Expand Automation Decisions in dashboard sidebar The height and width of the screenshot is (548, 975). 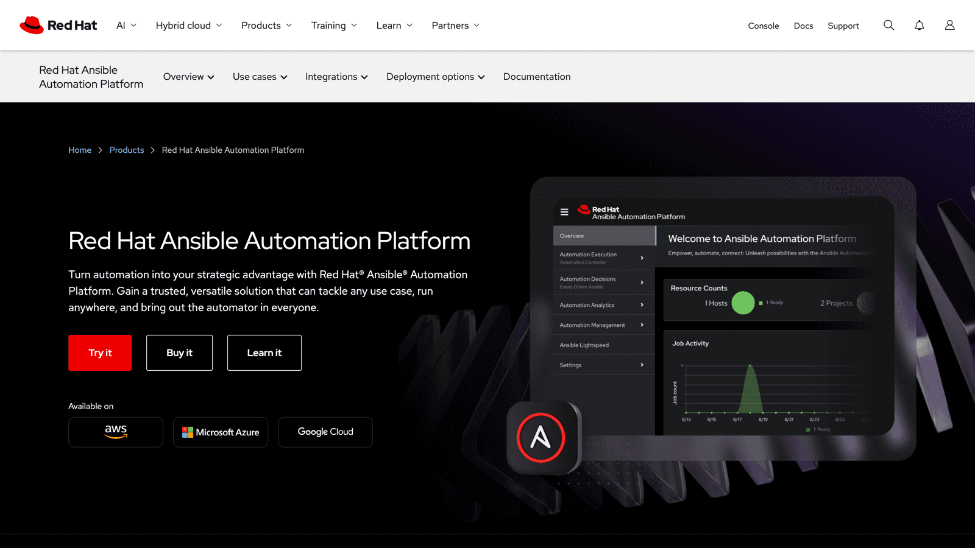pos(604,282)
